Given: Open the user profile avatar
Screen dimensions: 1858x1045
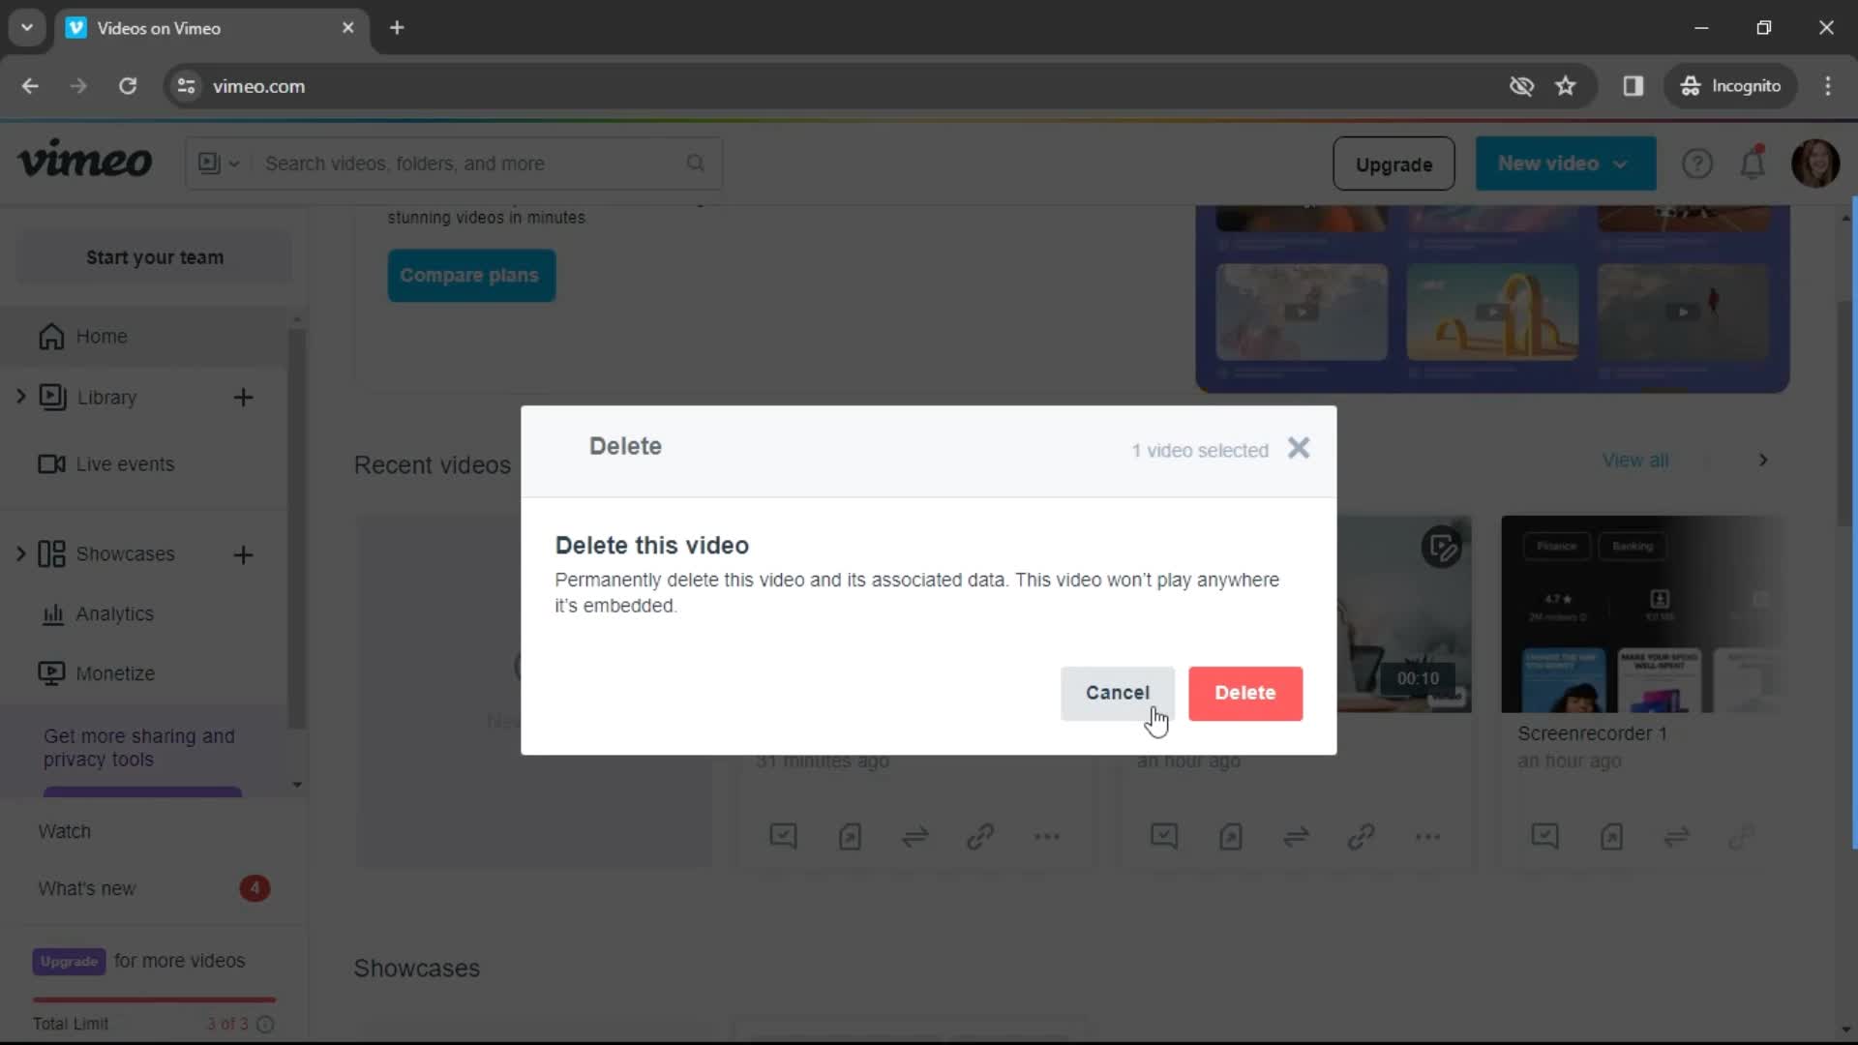Looking at the screenshot, I should (1815, 164).
